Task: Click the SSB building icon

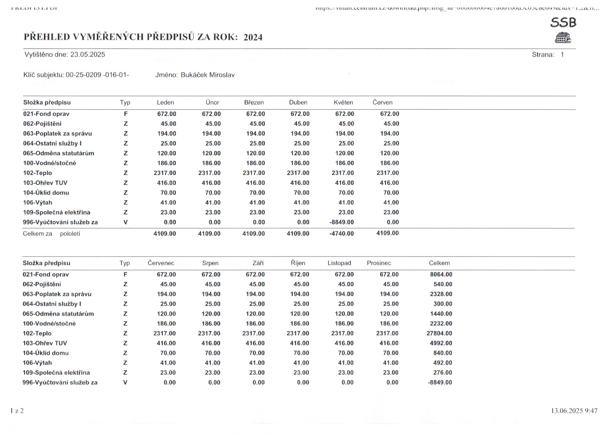Action: (x=563, y=38)
